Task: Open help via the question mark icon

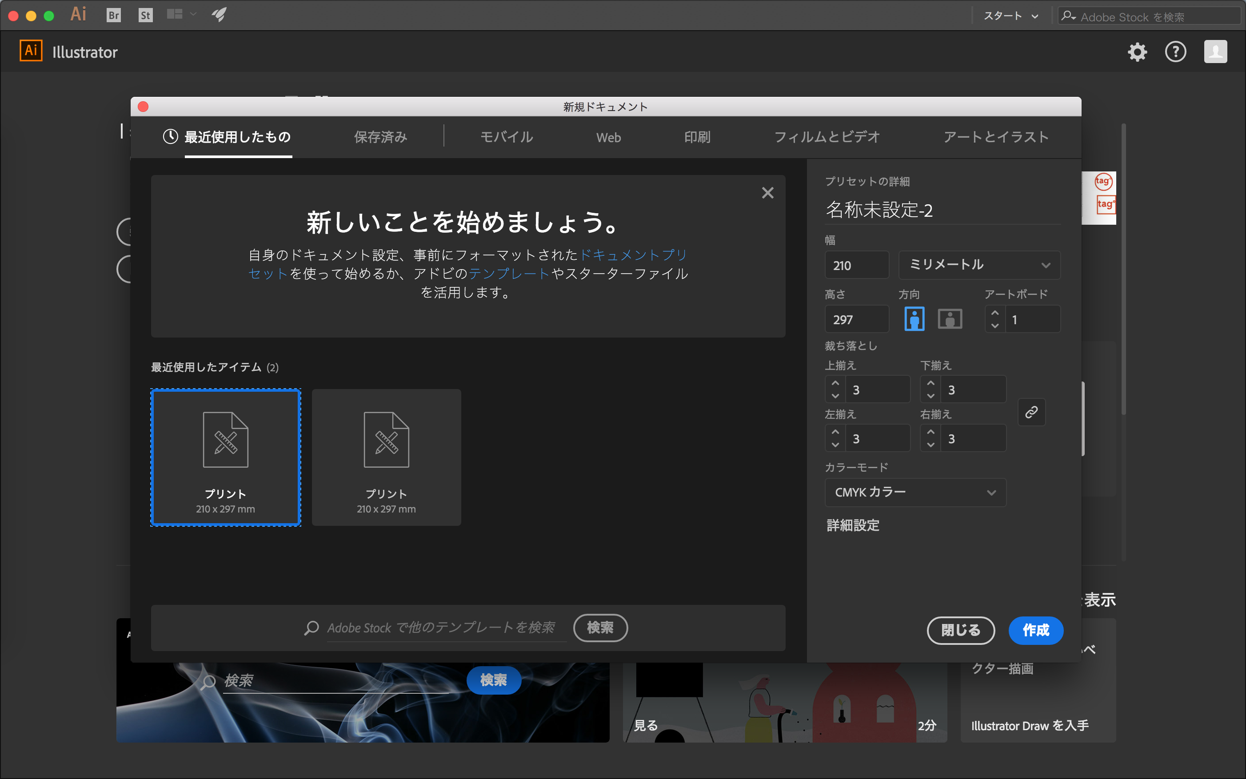Action: (x=1175, y=52)
